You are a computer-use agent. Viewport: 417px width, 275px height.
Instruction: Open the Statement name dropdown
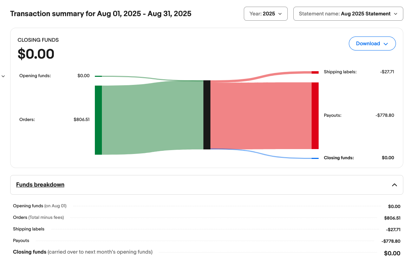348,14
